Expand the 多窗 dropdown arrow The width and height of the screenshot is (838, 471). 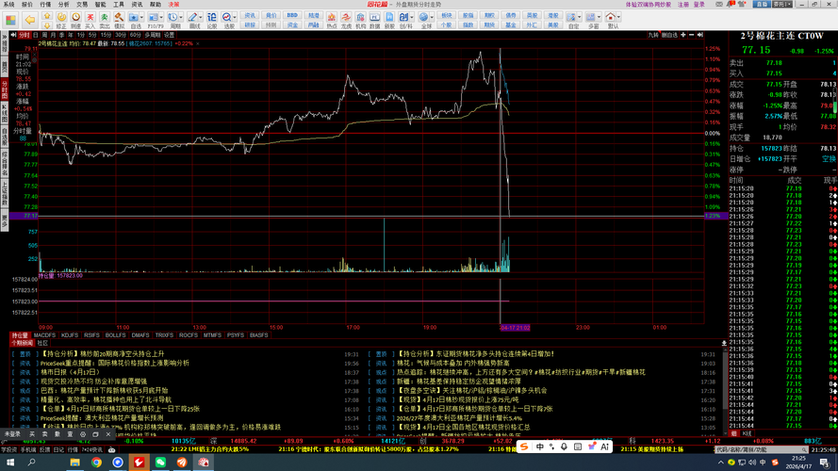(x=599, y=17)
